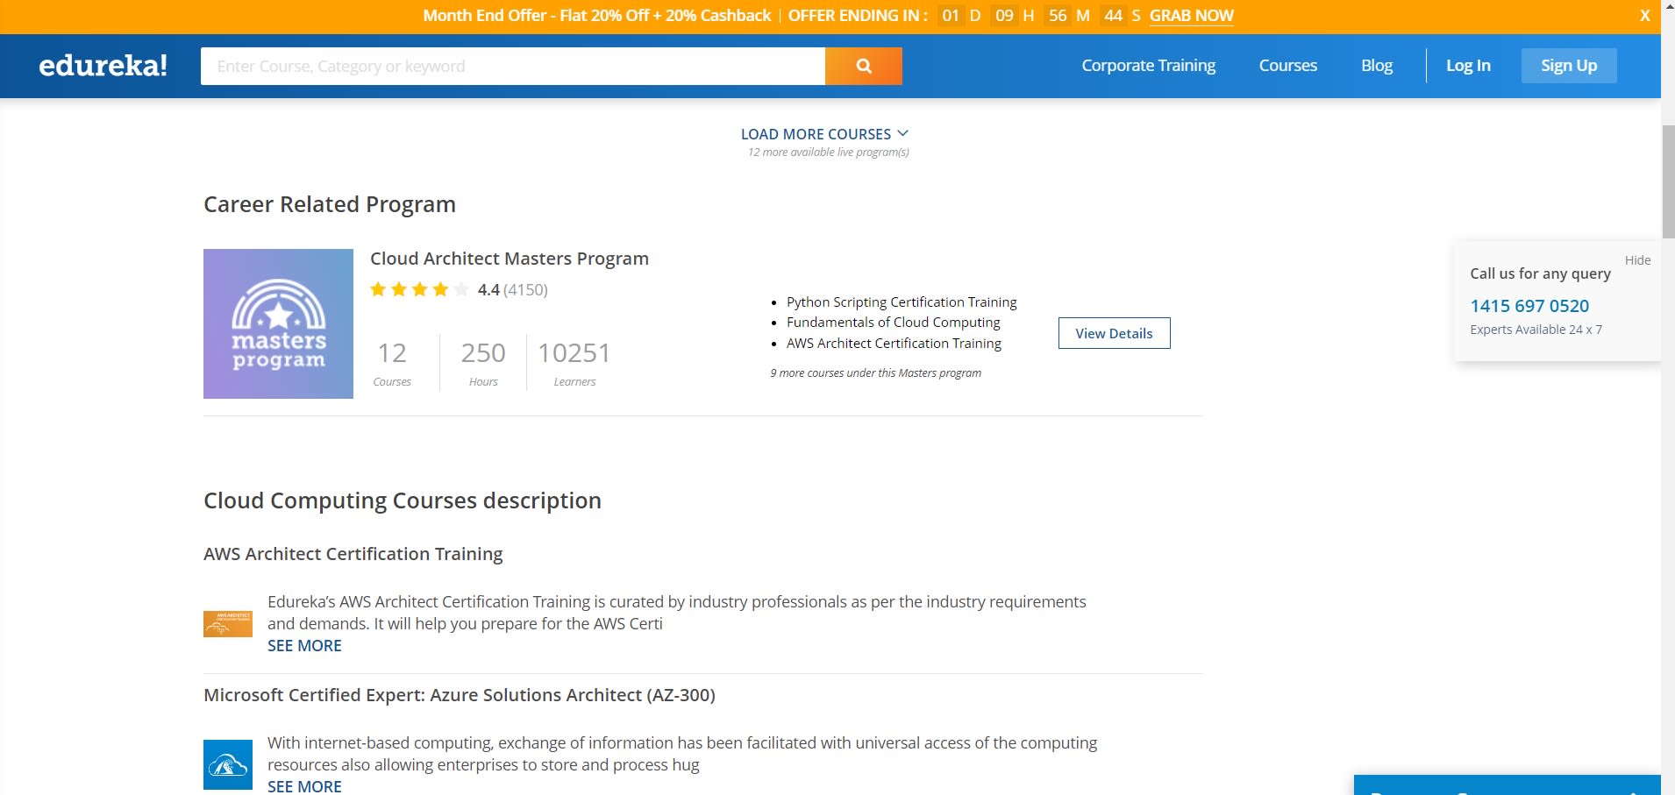Open Cloud Architect Masters Program title
Image resolution: width=1675 pixels, height=795 pixels.
510,259
